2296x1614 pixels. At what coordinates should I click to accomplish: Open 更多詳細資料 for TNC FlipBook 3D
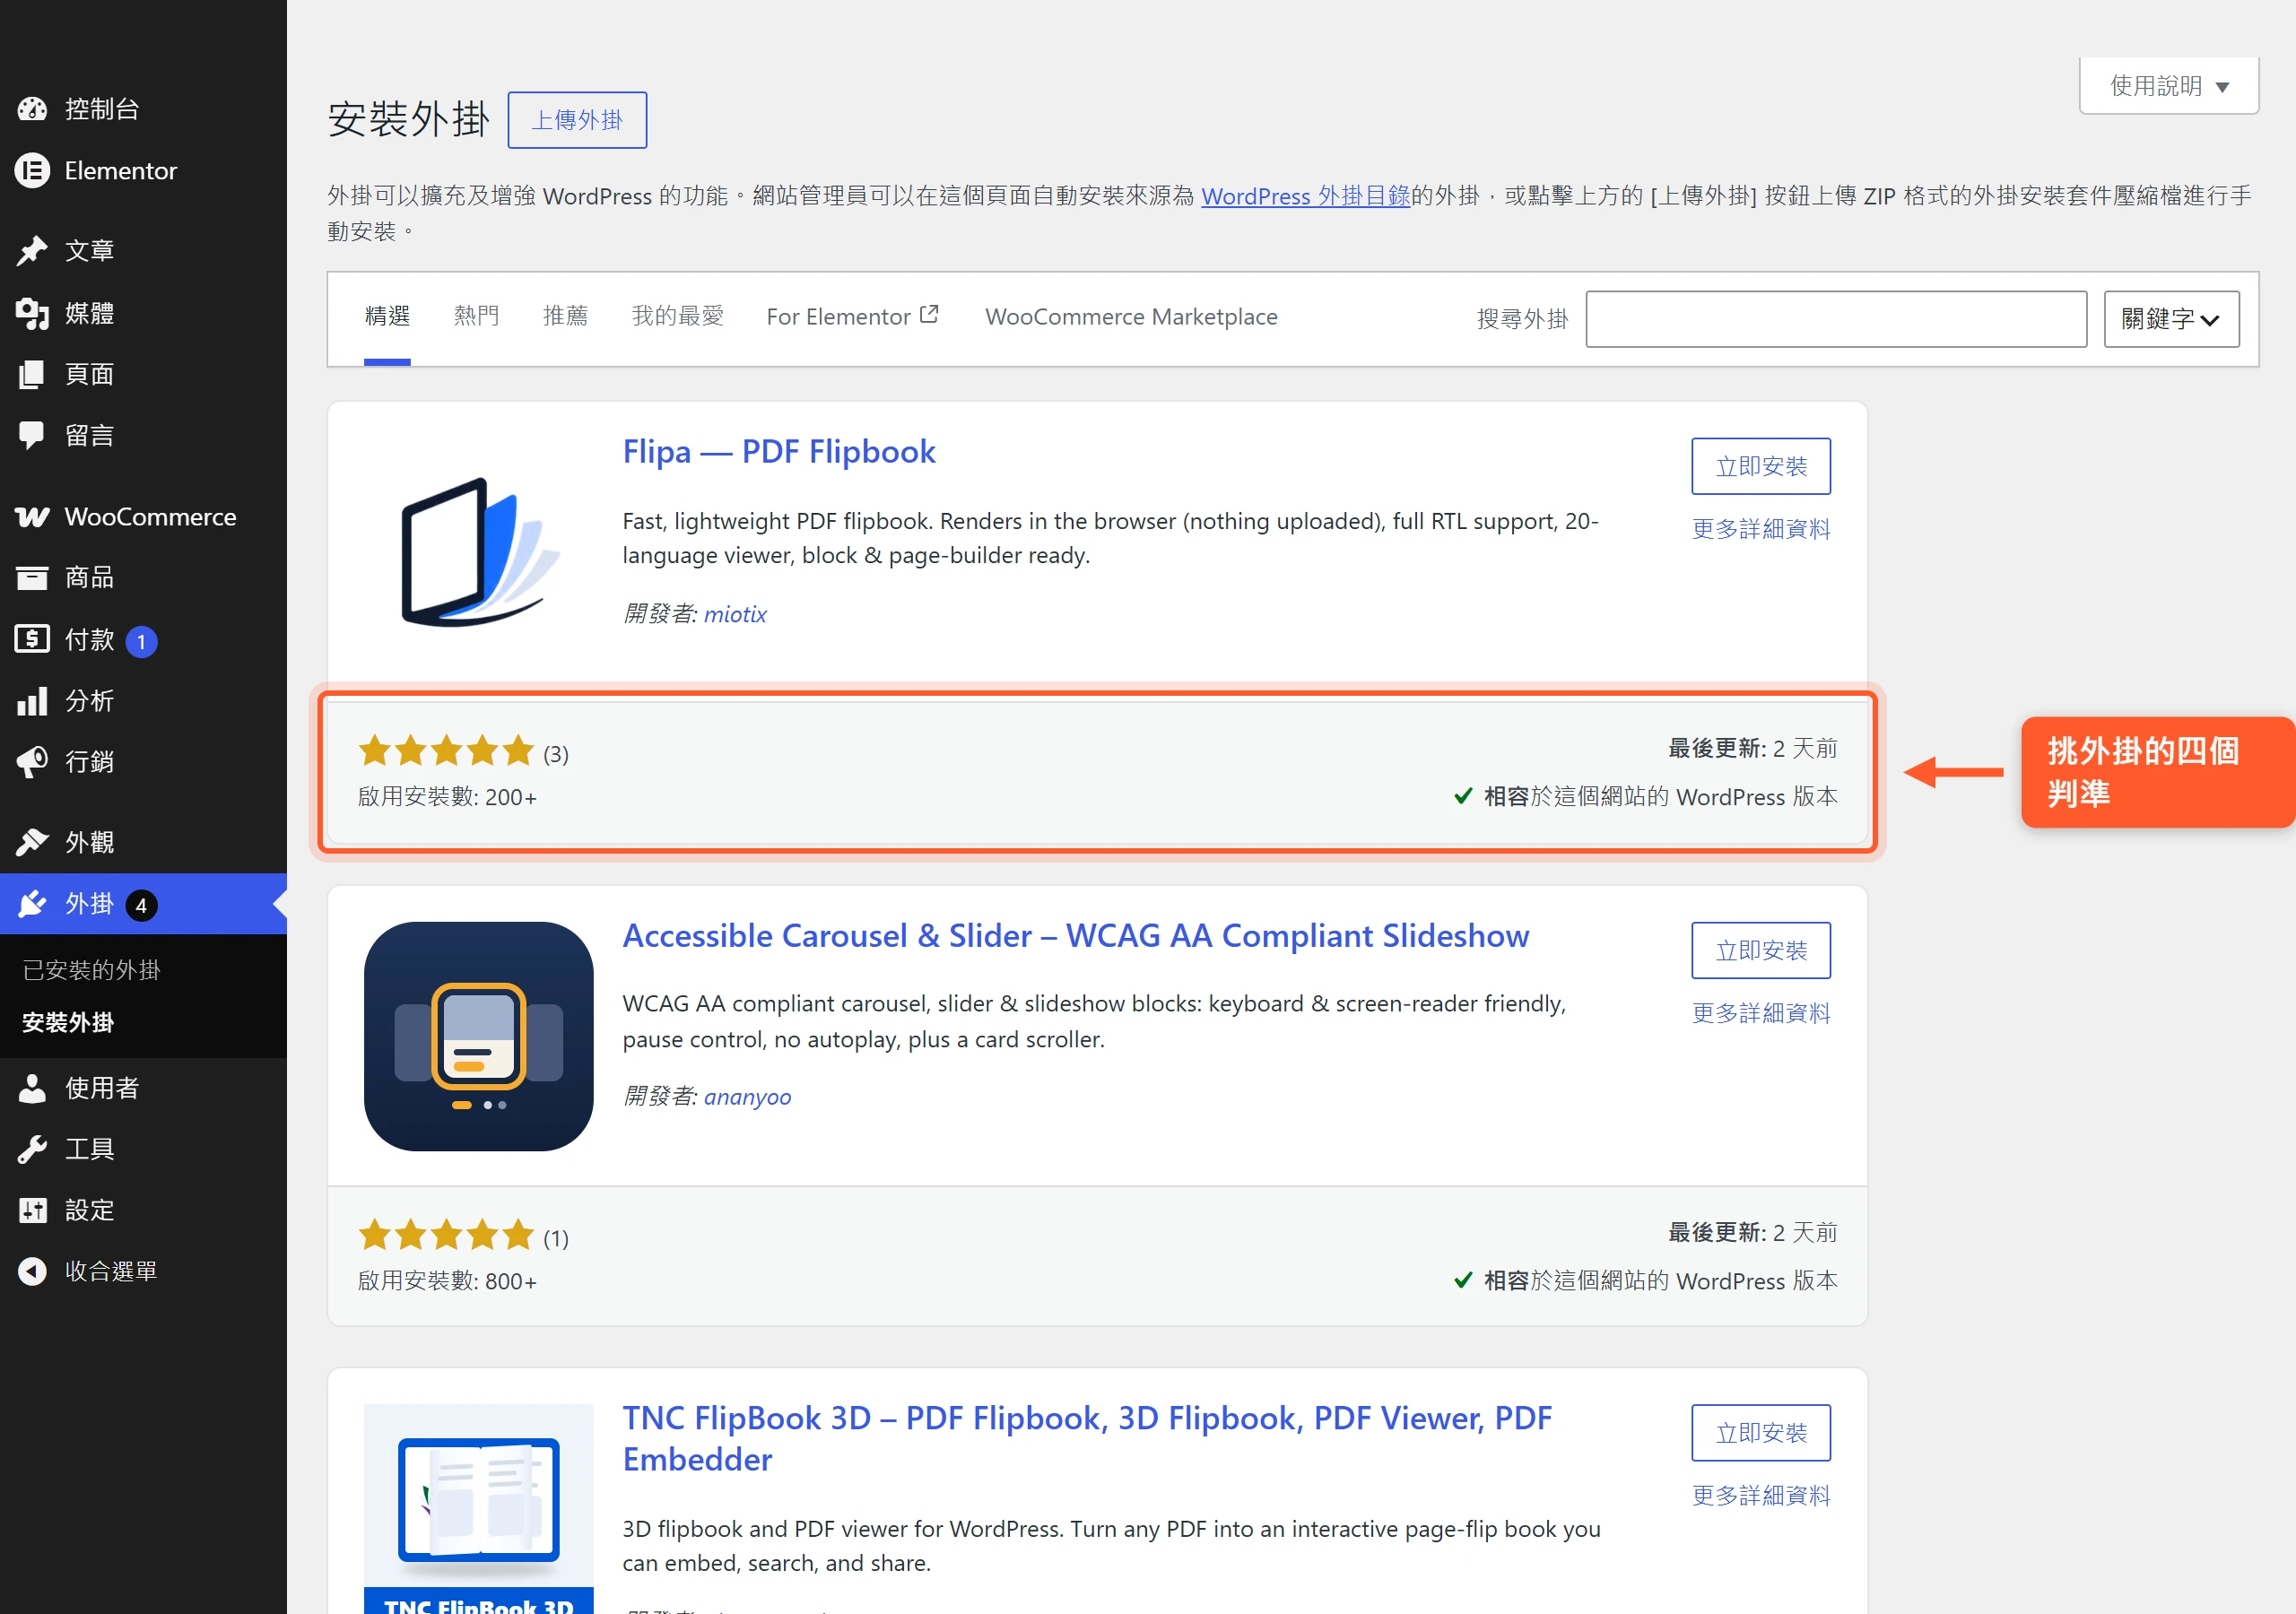click(x=1760, y=1495)
